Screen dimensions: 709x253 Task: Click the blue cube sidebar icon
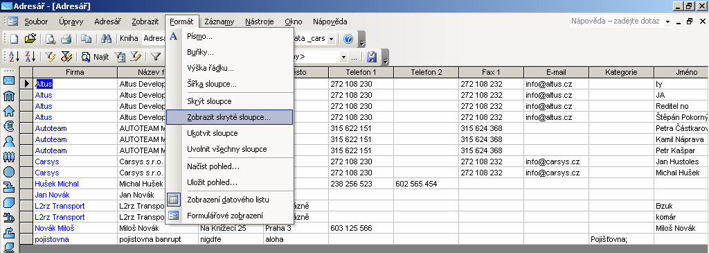tap(9, 202)
